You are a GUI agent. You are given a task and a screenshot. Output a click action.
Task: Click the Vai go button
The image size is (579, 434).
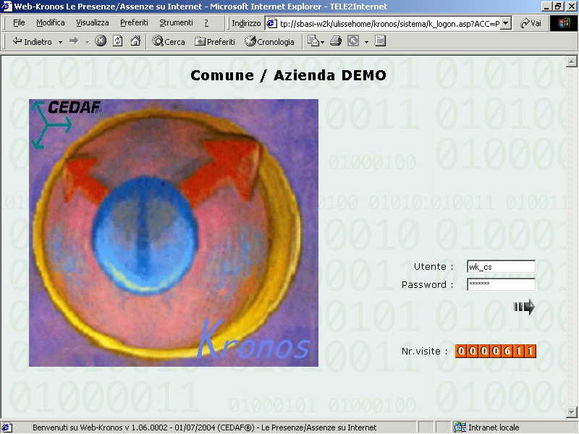coord(531,23)
